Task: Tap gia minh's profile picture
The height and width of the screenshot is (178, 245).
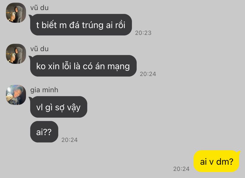Action: click(x=16, y=95)
